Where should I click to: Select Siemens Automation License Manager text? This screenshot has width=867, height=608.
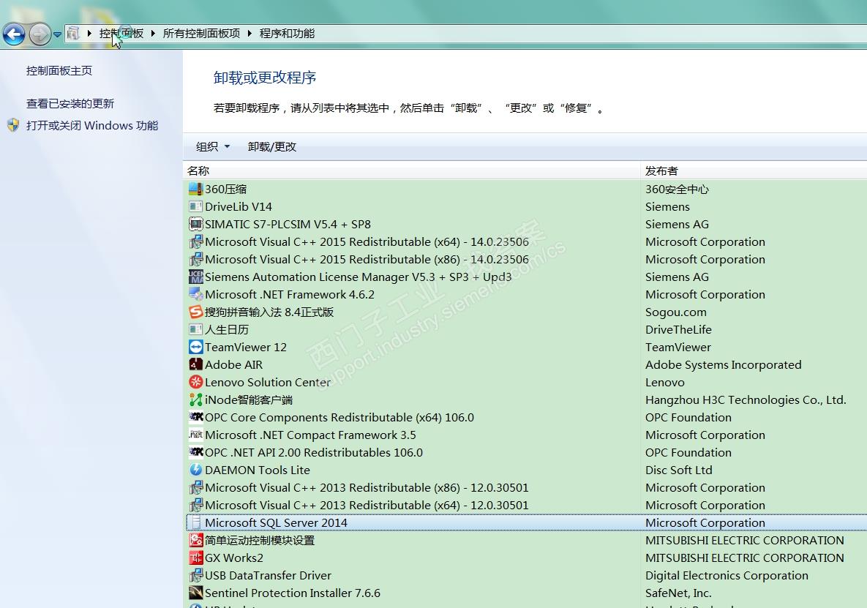(x=358, y=277)
